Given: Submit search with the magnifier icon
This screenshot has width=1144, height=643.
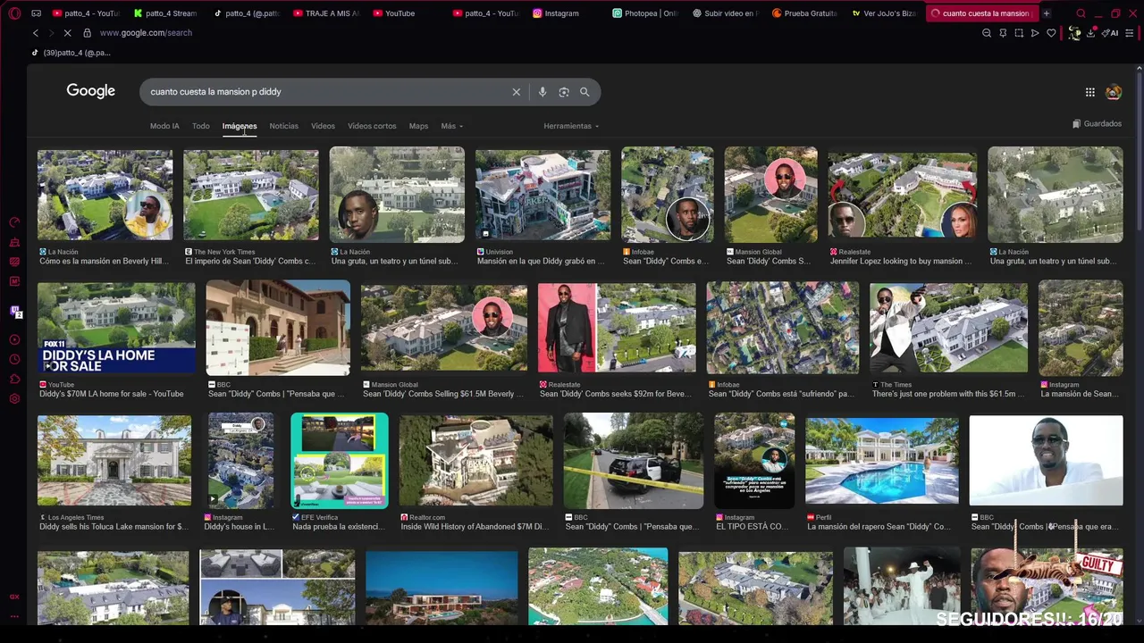Looking at the screenshot, I should 585,92.
